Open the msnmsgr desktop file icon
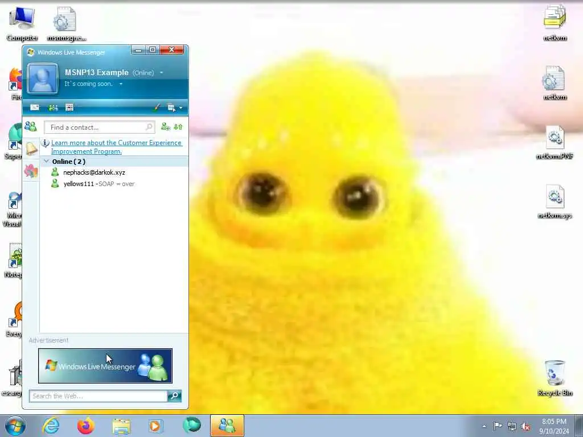Screen dimensions: 583x437 [66, 24]
